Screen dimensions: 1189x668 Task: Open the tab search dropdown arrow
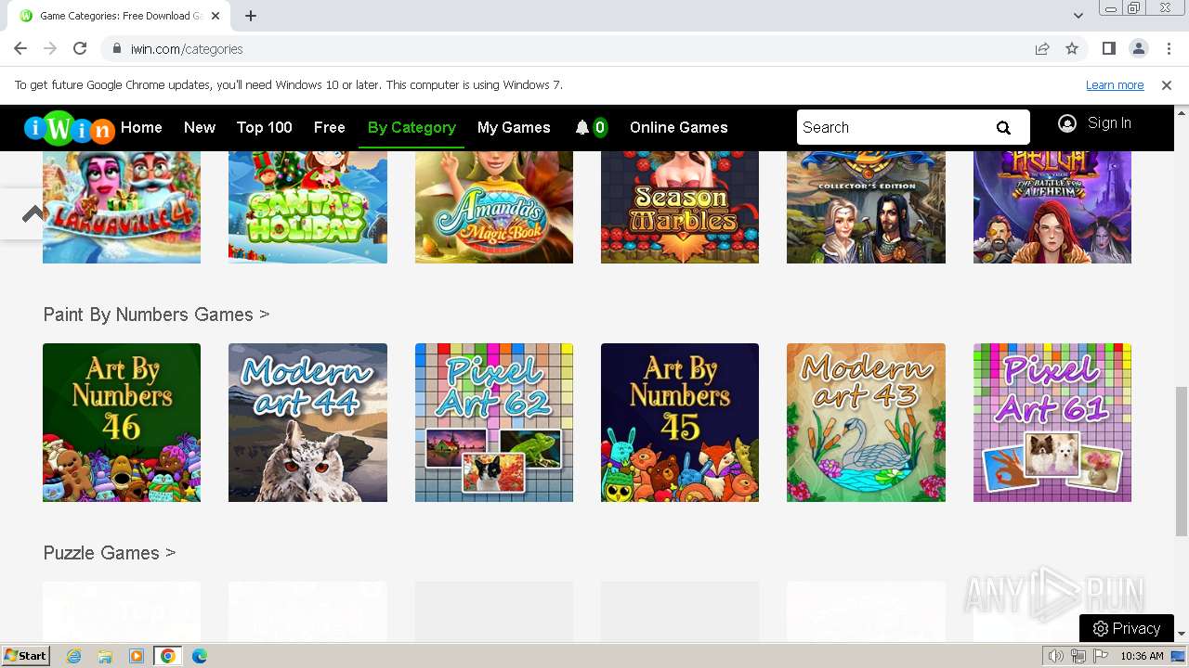click(1078, 16)
